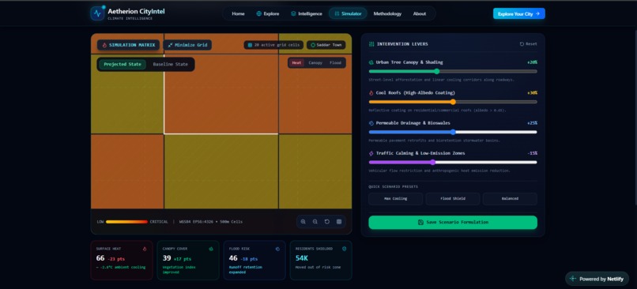The width and height of the screenshot is (637, 289).
Task: Click the green target icon beside Saddar Town
Action: (x=313, y=45)
